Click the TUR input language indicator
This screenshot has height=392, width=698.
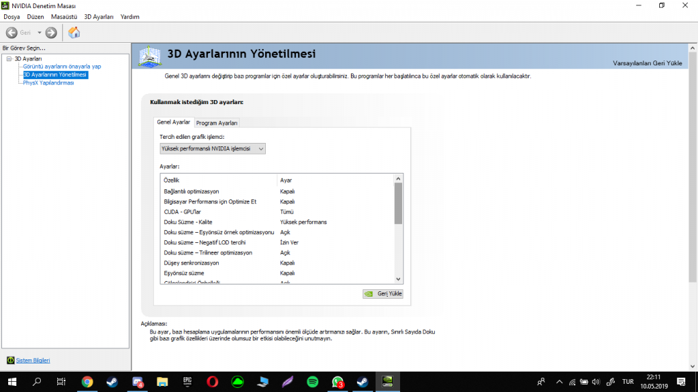point(628,382)
